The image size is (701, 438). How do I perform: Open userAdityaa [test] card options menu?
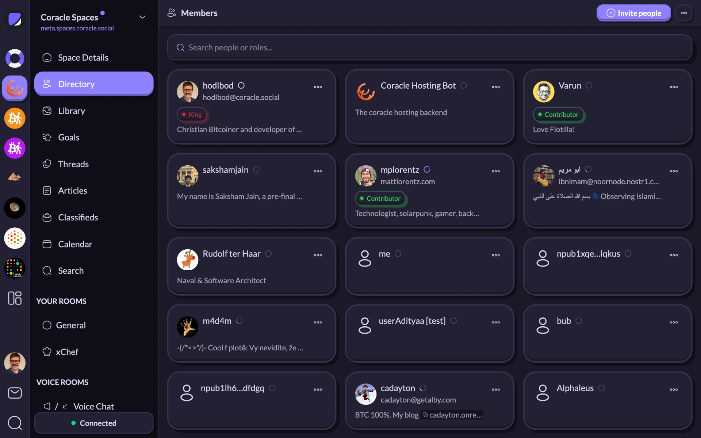(495, 322)
